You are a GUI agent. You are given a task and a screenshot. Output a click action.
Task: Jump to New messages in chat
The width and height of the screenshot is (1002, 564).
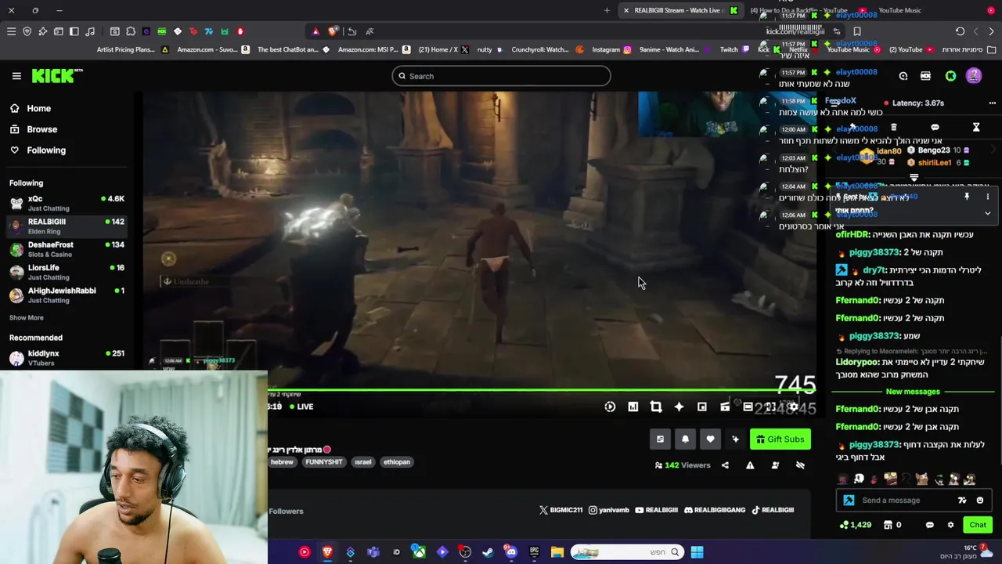[x=913, y=392]
